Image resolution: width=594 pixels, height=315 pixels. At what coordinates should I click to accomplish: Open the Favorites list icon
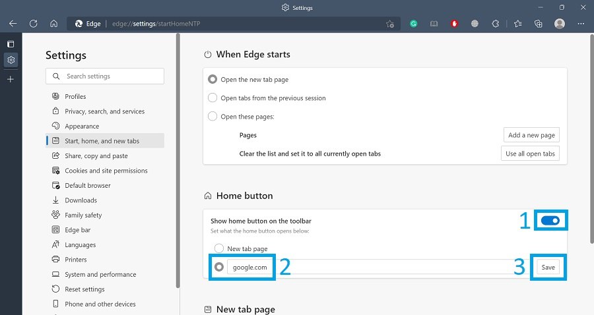pyautogui.click(x=518, y=24)
